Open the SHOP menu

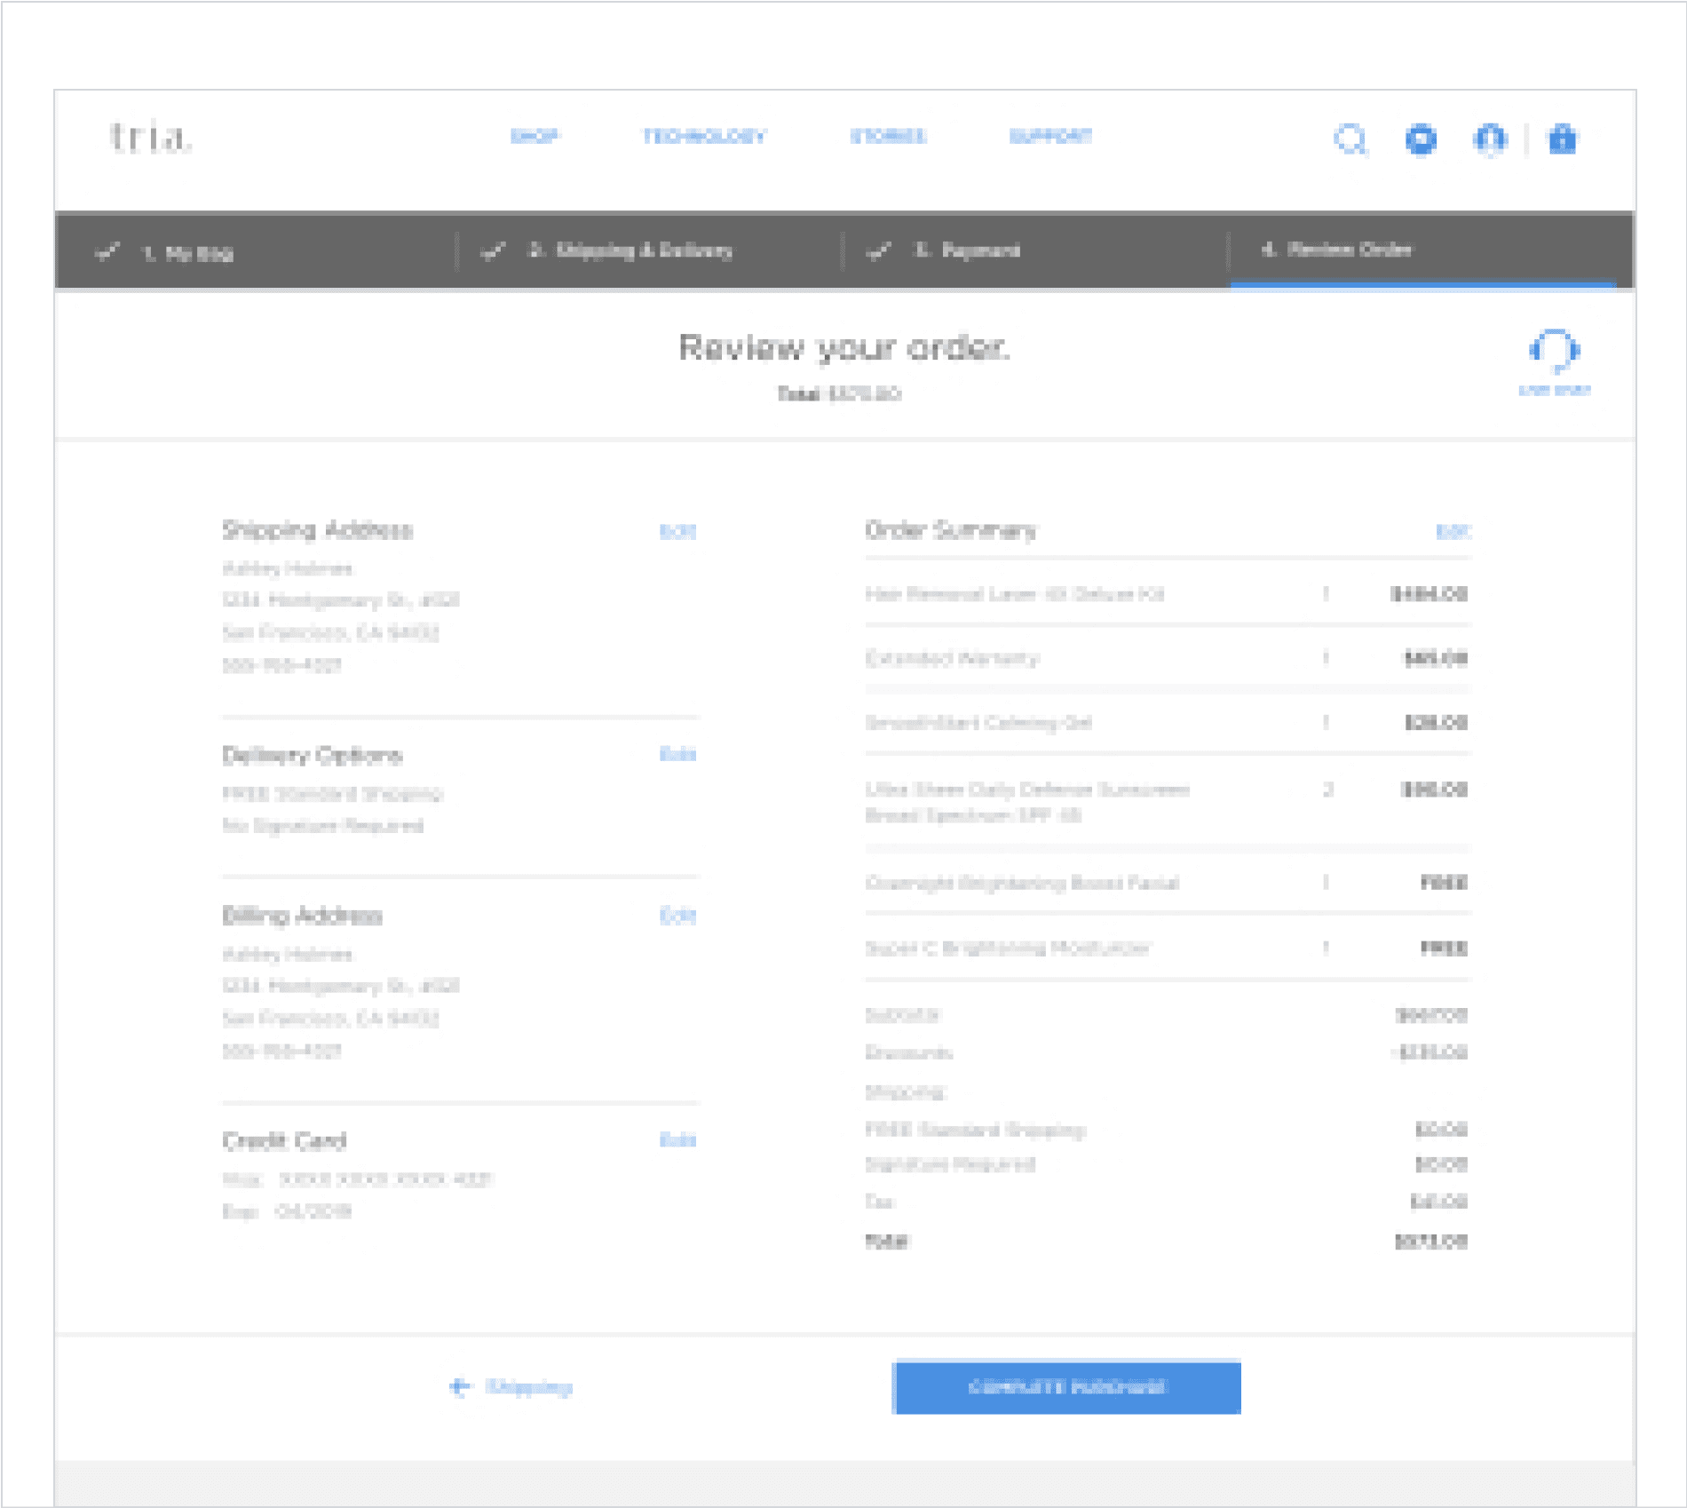pyautogui.click(x=535, y=136)
